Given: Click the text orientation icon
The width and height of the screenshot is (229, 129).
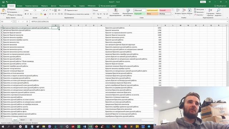Looking at the screenshot, I should 59,10.
